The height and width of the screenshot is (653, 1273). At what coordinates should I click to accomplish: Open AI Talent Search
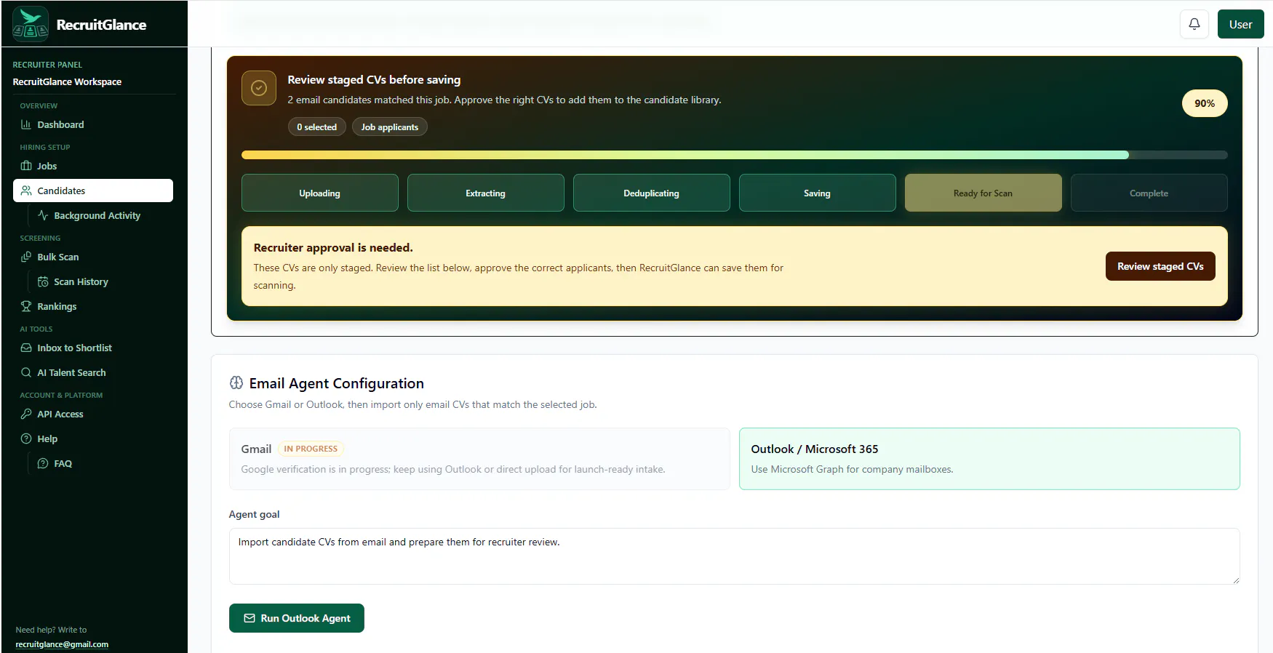coord(93,373)
